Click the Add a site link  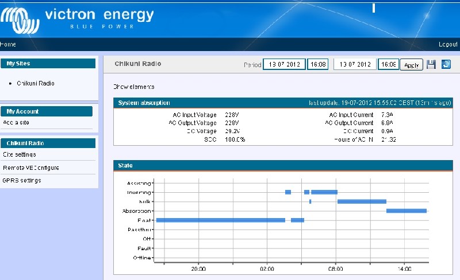[x=16, y=122]
